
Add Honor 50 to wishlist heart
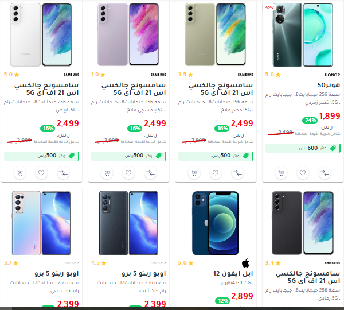pos(303,173)
